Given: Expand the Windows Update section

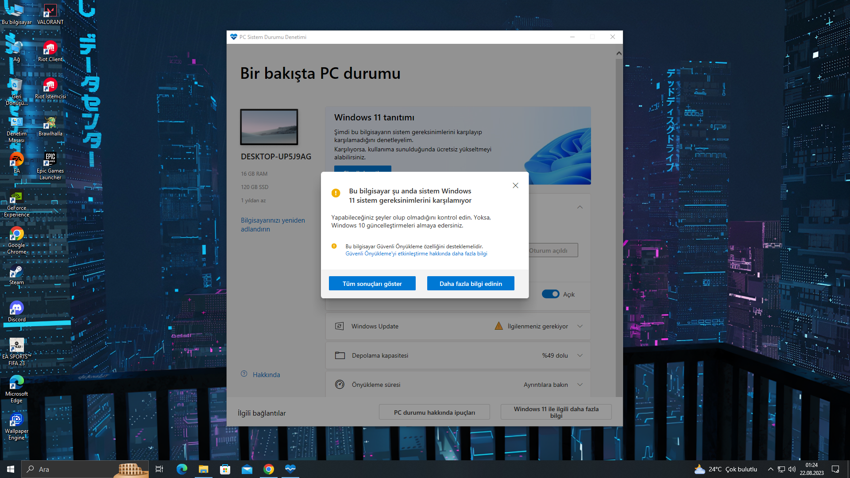Looking at the screenshot, I should (x=580, y=326).
